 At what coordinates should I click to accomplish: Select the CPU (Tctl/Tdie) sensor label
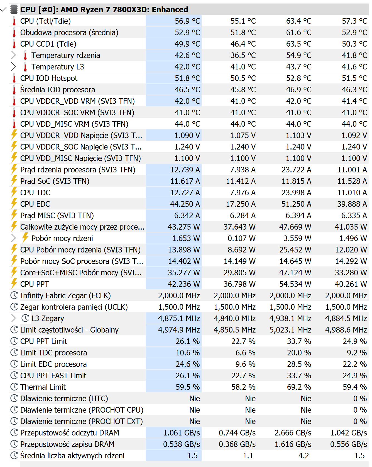45,21
